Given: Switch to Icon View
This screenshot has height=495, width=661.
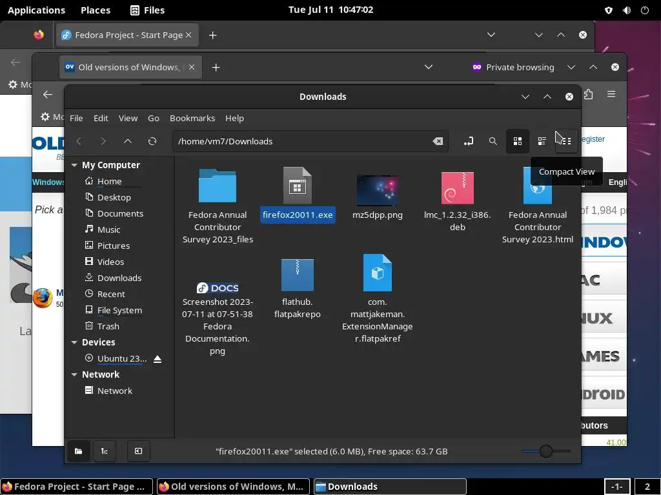Looking at the screenshot, I should point(518,141).
